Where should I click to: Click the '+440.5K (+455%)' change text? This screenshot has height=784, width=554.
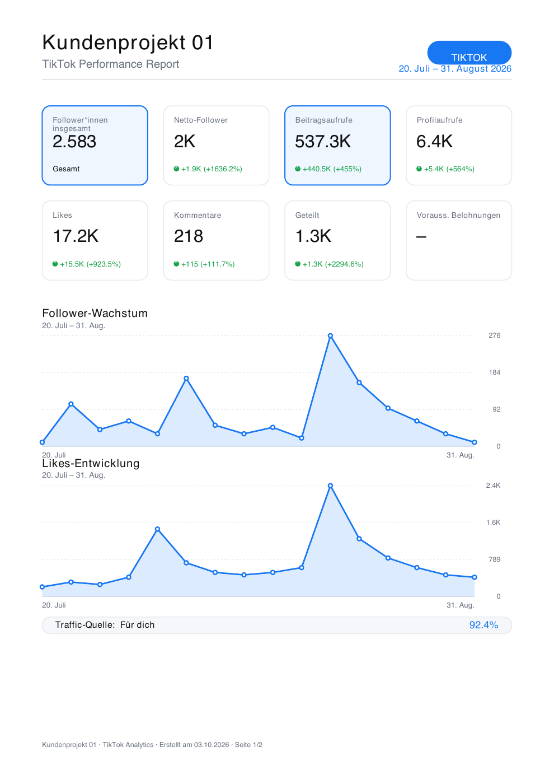[332, 169]
